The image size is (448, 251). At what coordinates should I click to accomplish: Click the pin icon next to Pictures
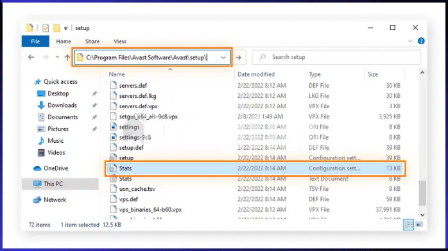pyautogui.click(x=94, y=129)
